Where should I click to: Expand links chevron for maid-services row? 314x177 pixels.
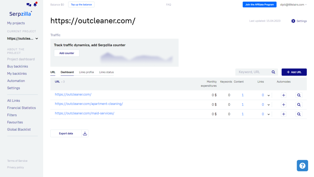[x=269, y=114]
